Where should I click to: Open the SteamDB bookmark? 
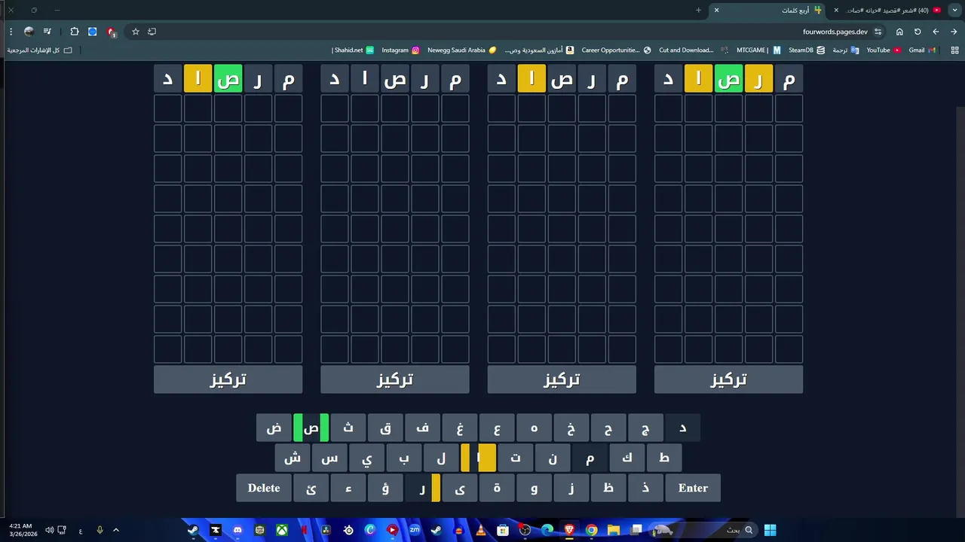pyautogui.click(x=806, y=50)
